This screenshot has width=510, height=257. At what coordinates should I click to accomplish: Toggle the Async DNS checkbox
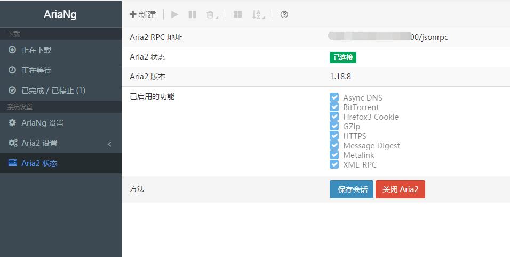tap(334, 97)
